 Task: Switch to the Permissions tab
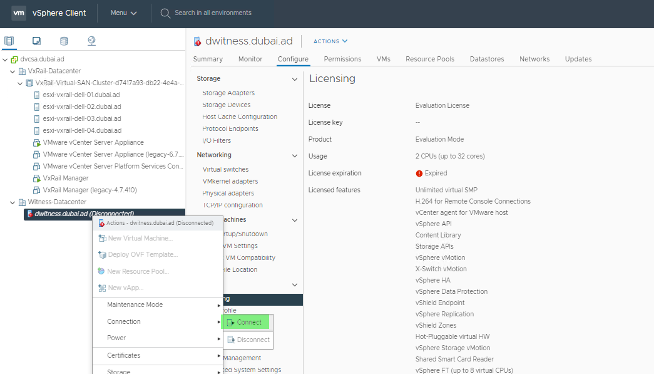tap(342, 60)
